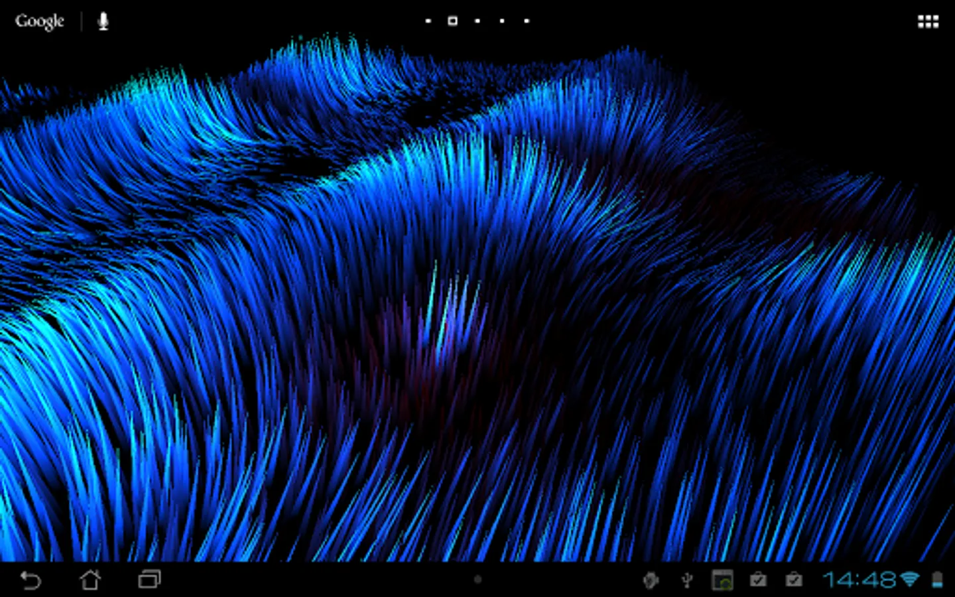Tap the 14:48 clock
This screenshot has width=955, height=597.
pos(859,580)
